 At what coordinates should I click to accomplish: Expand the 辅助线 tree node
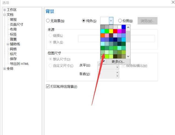[x=8, y=44]
